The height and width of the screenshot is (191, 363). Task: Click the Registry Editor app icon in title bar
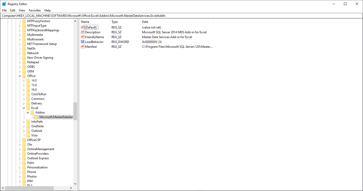(x=4, y=4)
